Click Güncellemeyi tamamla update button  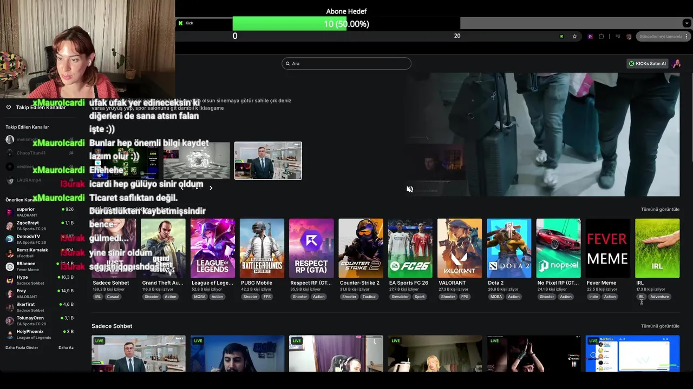(x=661, y=36)
